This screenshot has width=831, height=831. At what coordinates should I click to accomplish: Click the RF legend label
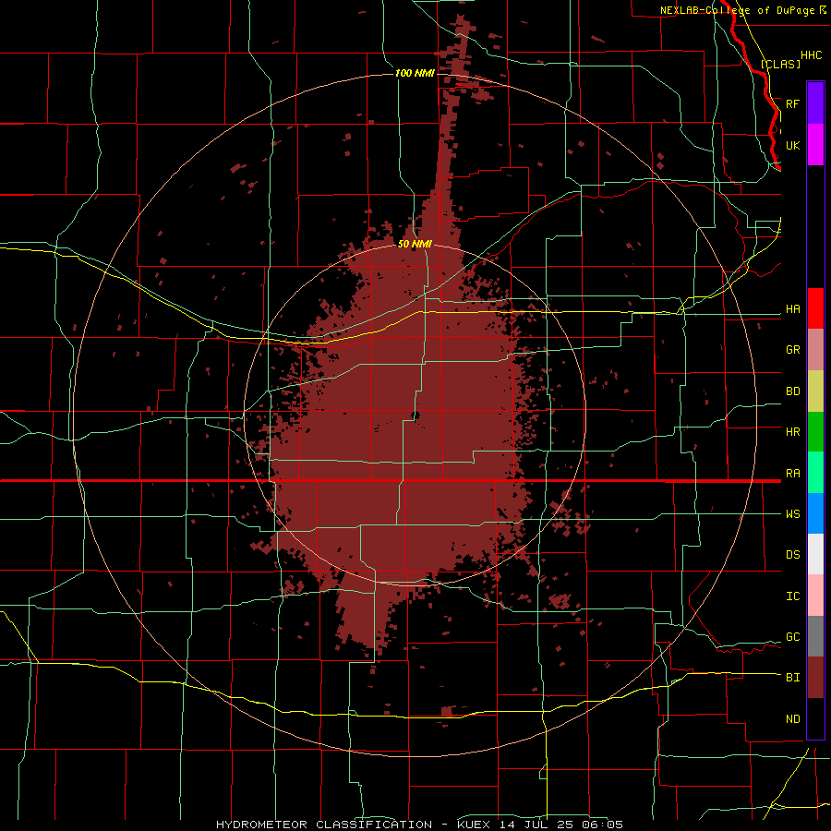tap(793, 103)
